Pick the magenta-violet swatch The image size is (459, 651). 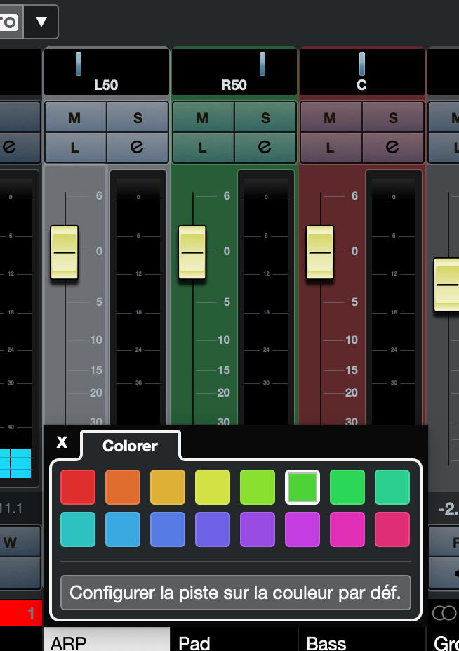(x=302, y=529)
